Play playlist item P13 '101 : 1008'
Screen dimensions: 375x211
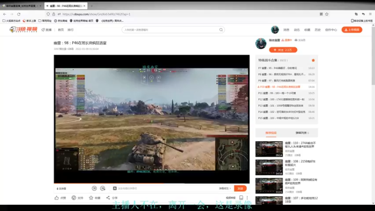tap(286, 105)
